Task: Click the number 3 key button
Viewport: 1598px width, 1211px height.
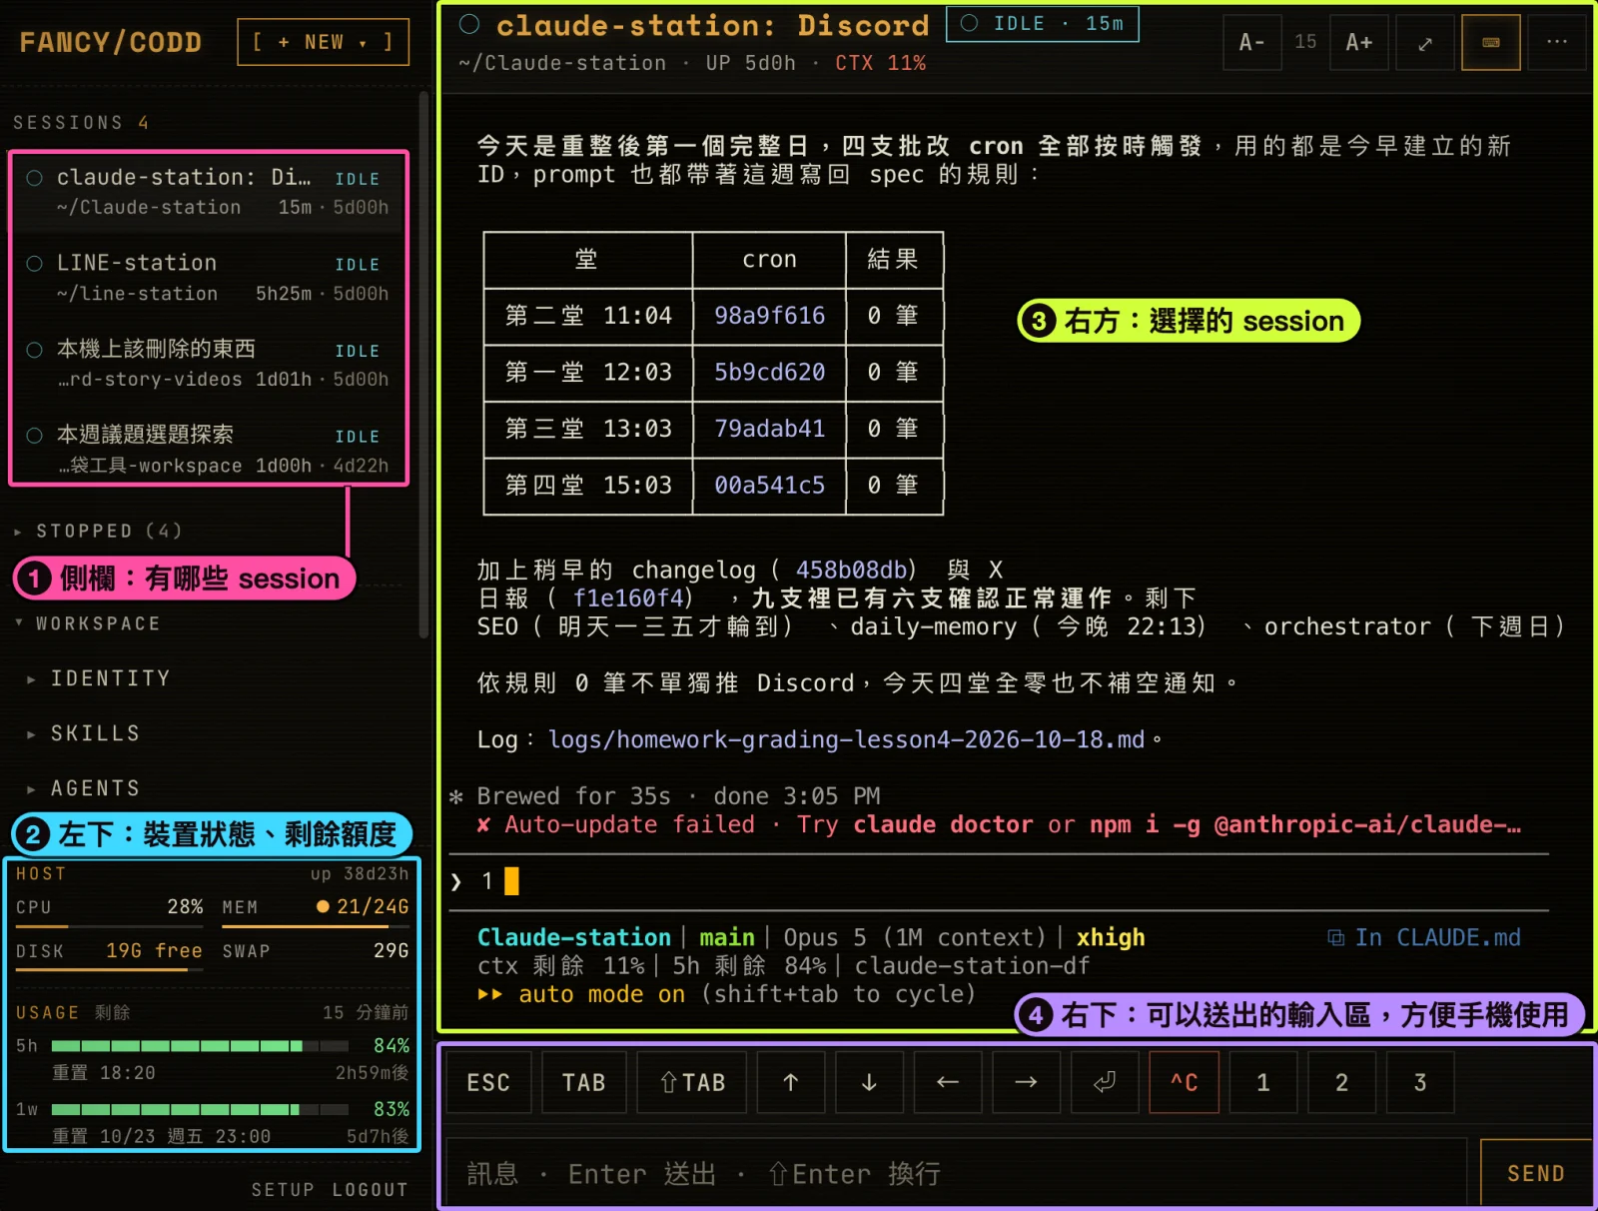Action: coord(1420,1082)
